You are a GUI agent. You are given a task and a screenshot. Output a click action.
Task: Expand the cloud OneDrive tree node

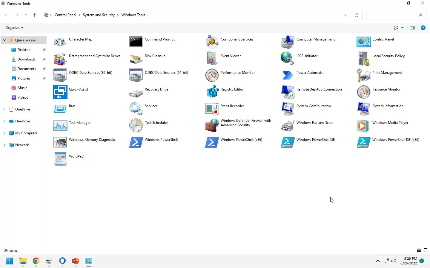(x=4, y=121)
